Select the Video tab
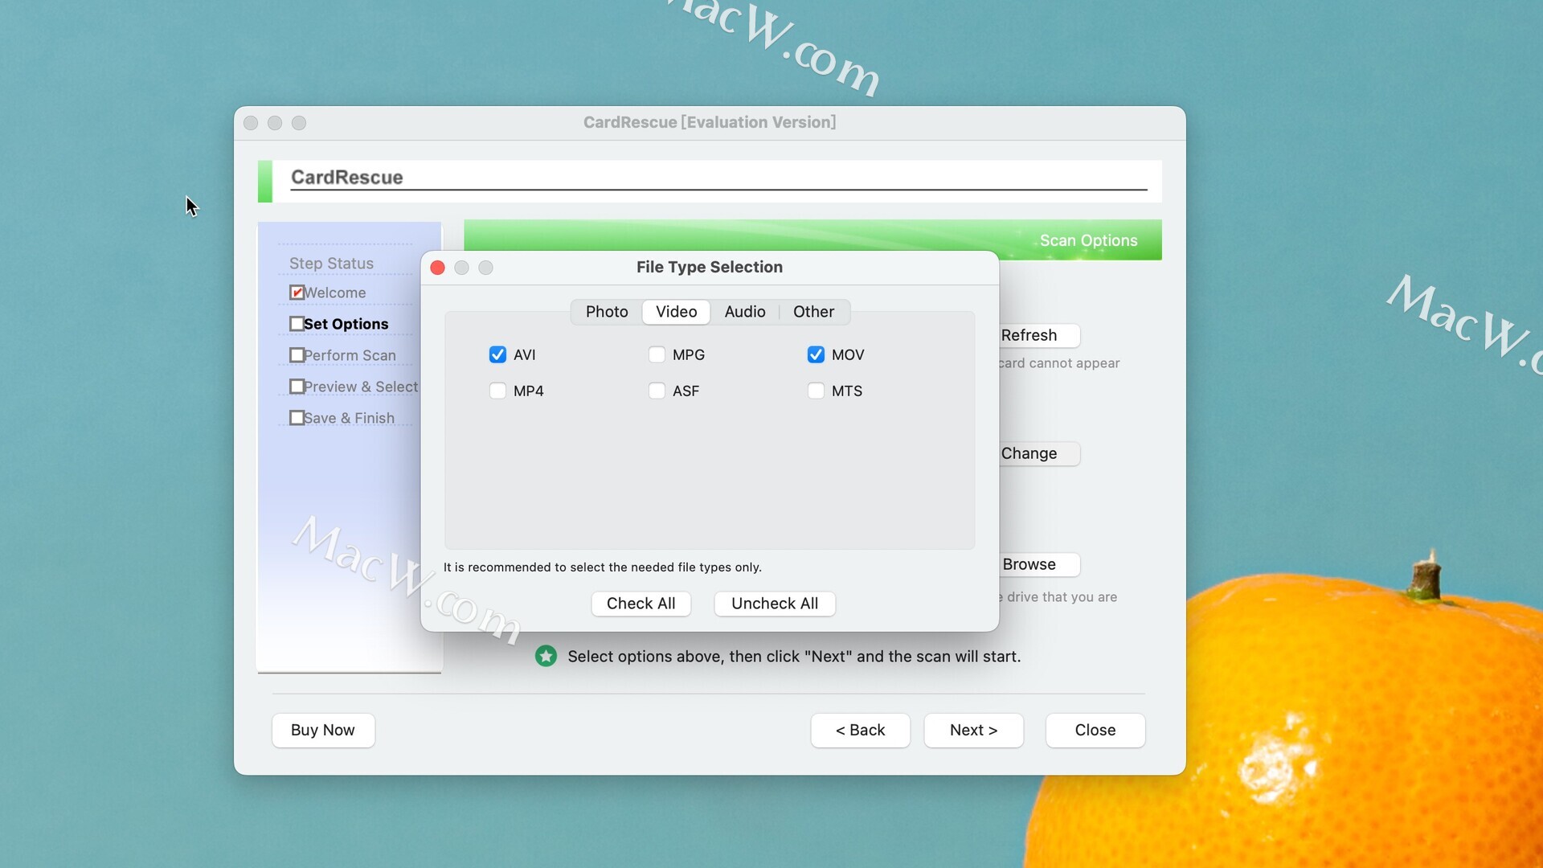 pyautogui.click(x=676, y=312)
